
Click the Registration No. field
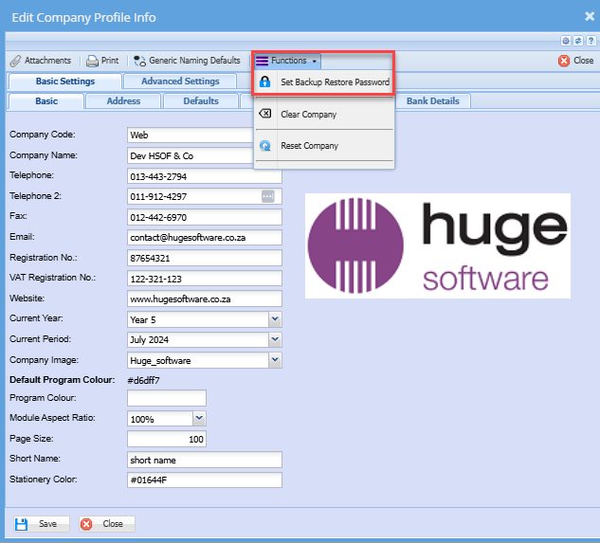(x=205, y=258)
